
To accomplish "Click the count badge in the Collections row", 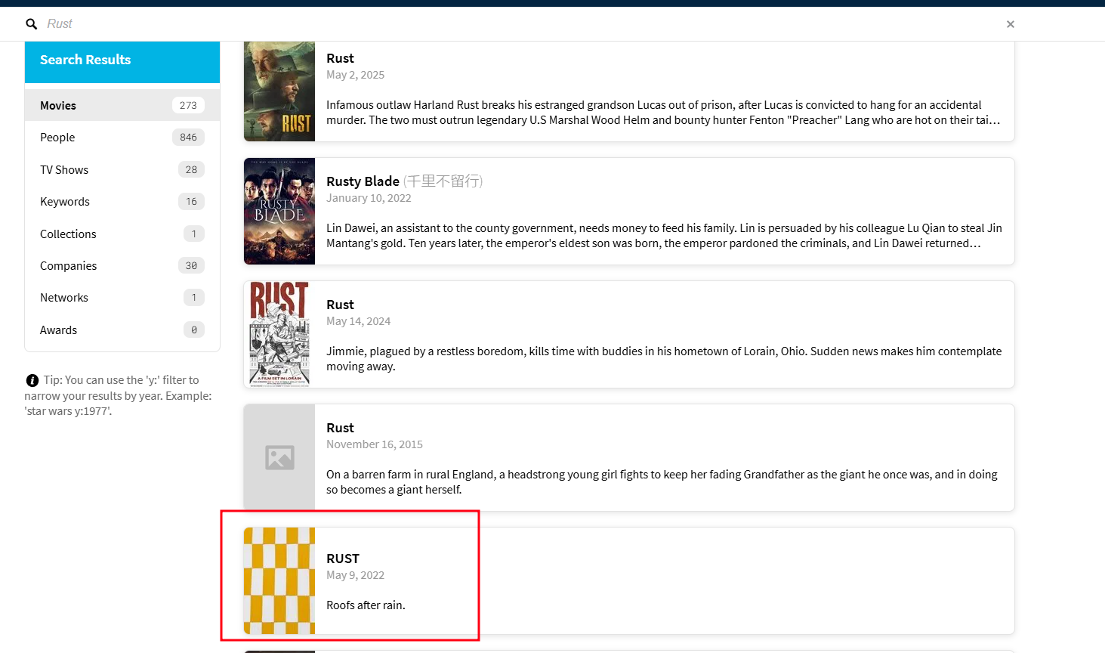I will click(x=194, y=234).
